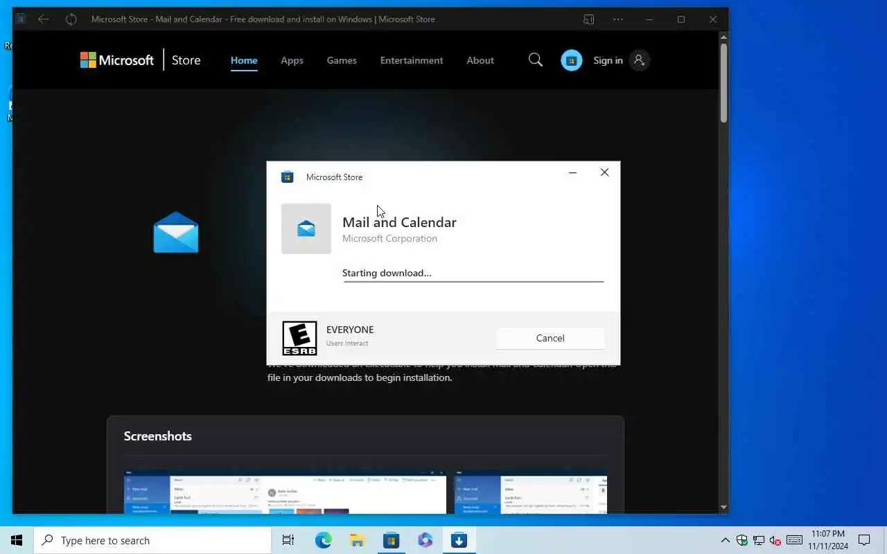Click the muted volume tray icon
Screen dimensions: 887x554
(775, 540)
